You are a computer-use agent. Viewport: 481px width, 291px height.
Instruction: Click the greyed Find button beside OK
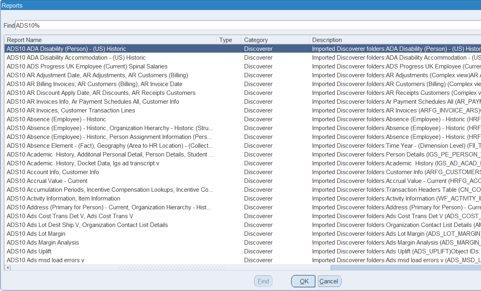pyautogui.click(x=263, y=281)
